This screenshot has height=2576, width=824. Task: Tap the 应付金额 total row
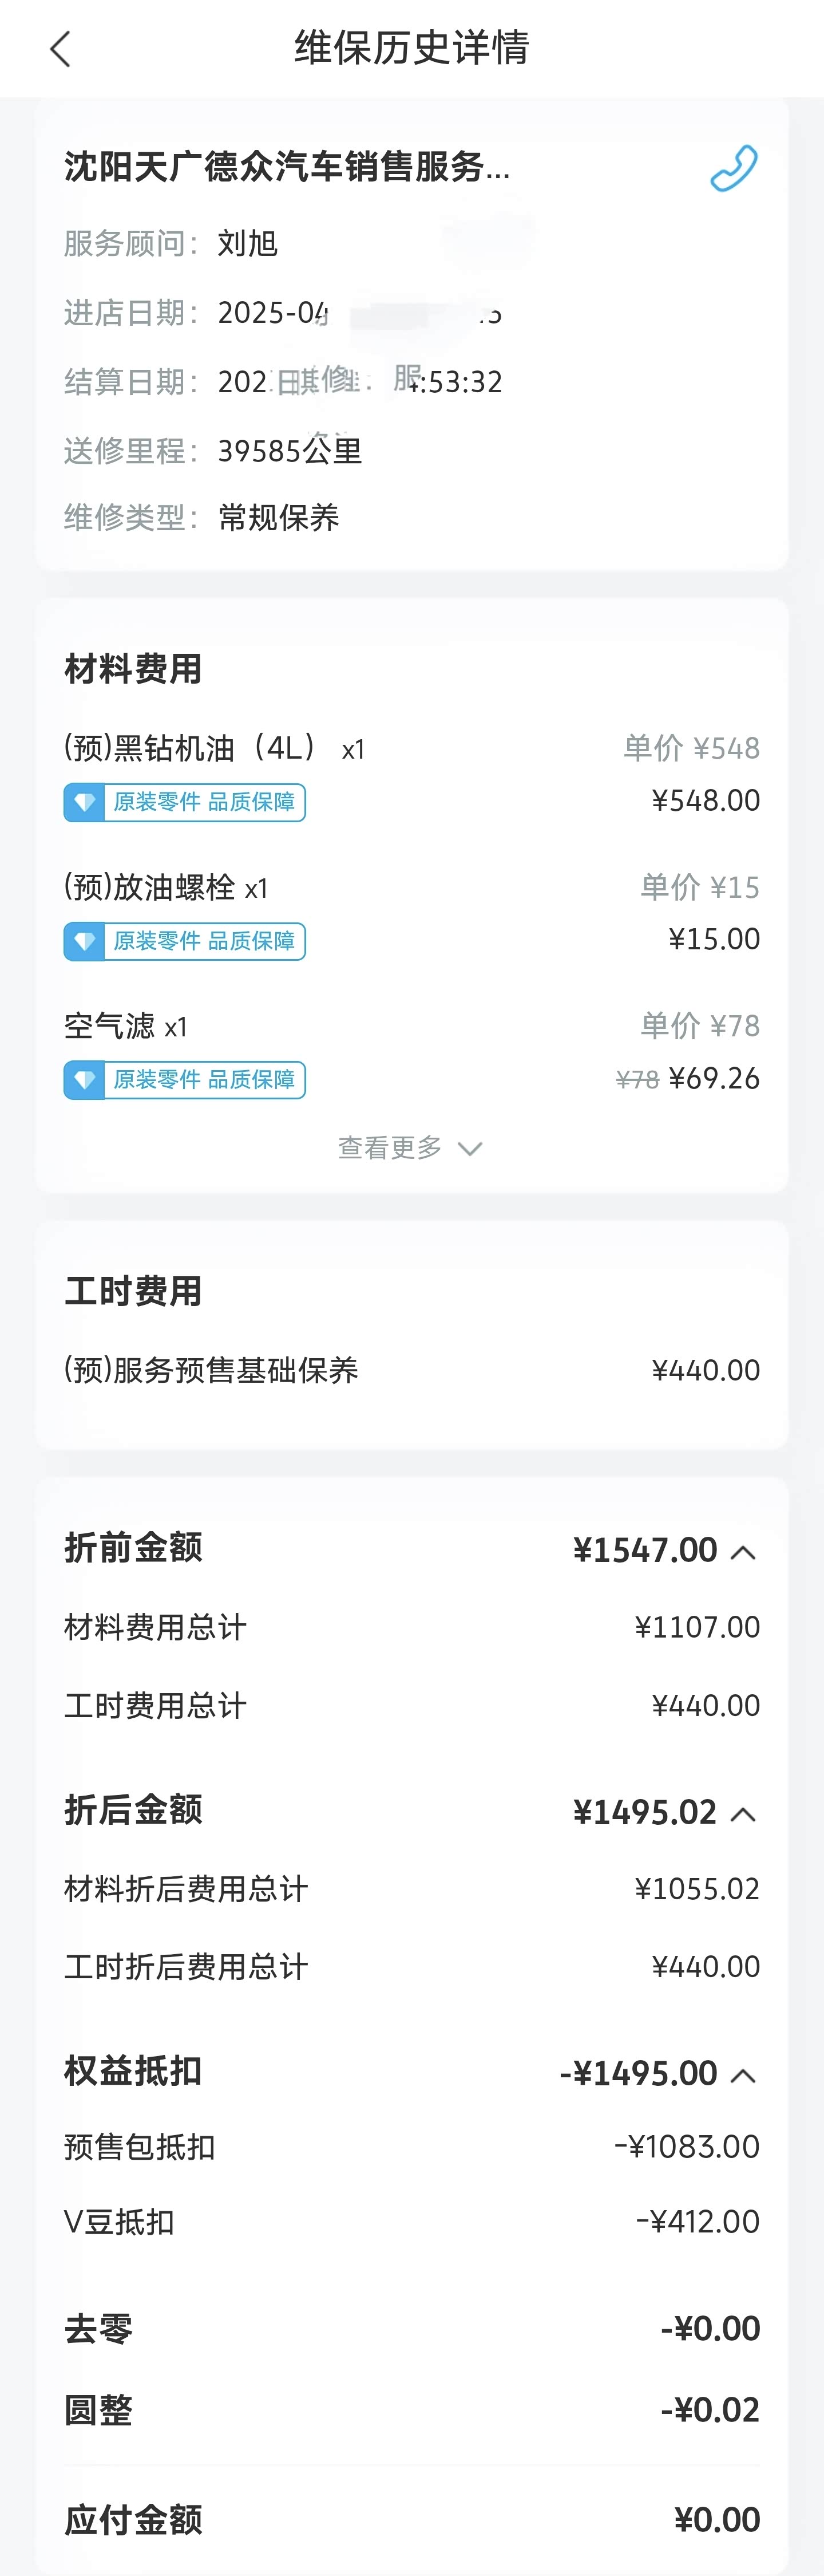(x=410, y=2519)
